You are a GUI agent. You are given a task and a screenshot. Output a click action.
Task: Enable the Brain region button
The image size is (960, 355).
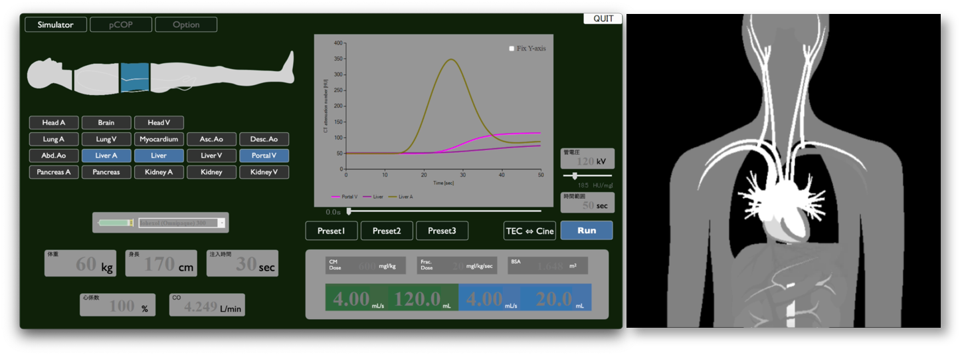coord(106,123)
